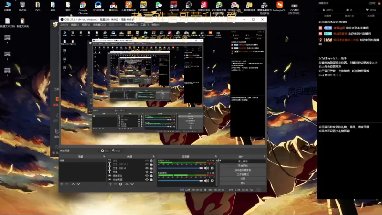
Task: Toggle lock on 文本 (GDI+) 2 source
Action: click(x=151, y=164)
